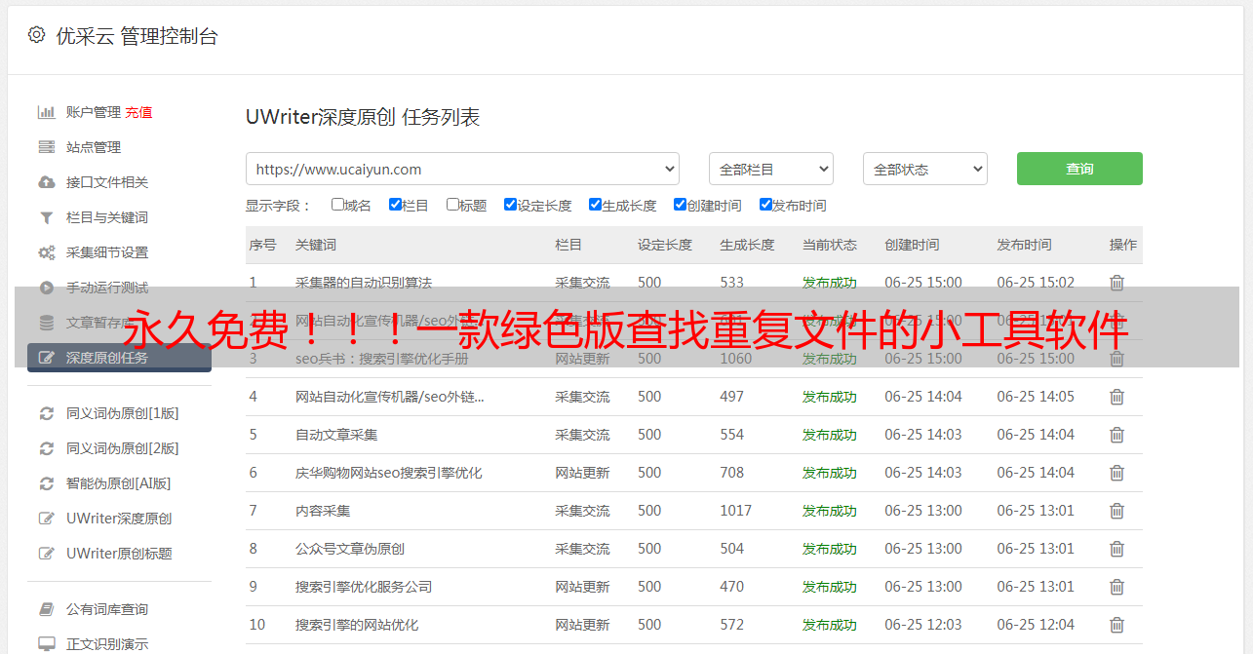Click the filter icon for 栏目与关键词
The width and height of the screenshot is (1253, 654).
46,217
